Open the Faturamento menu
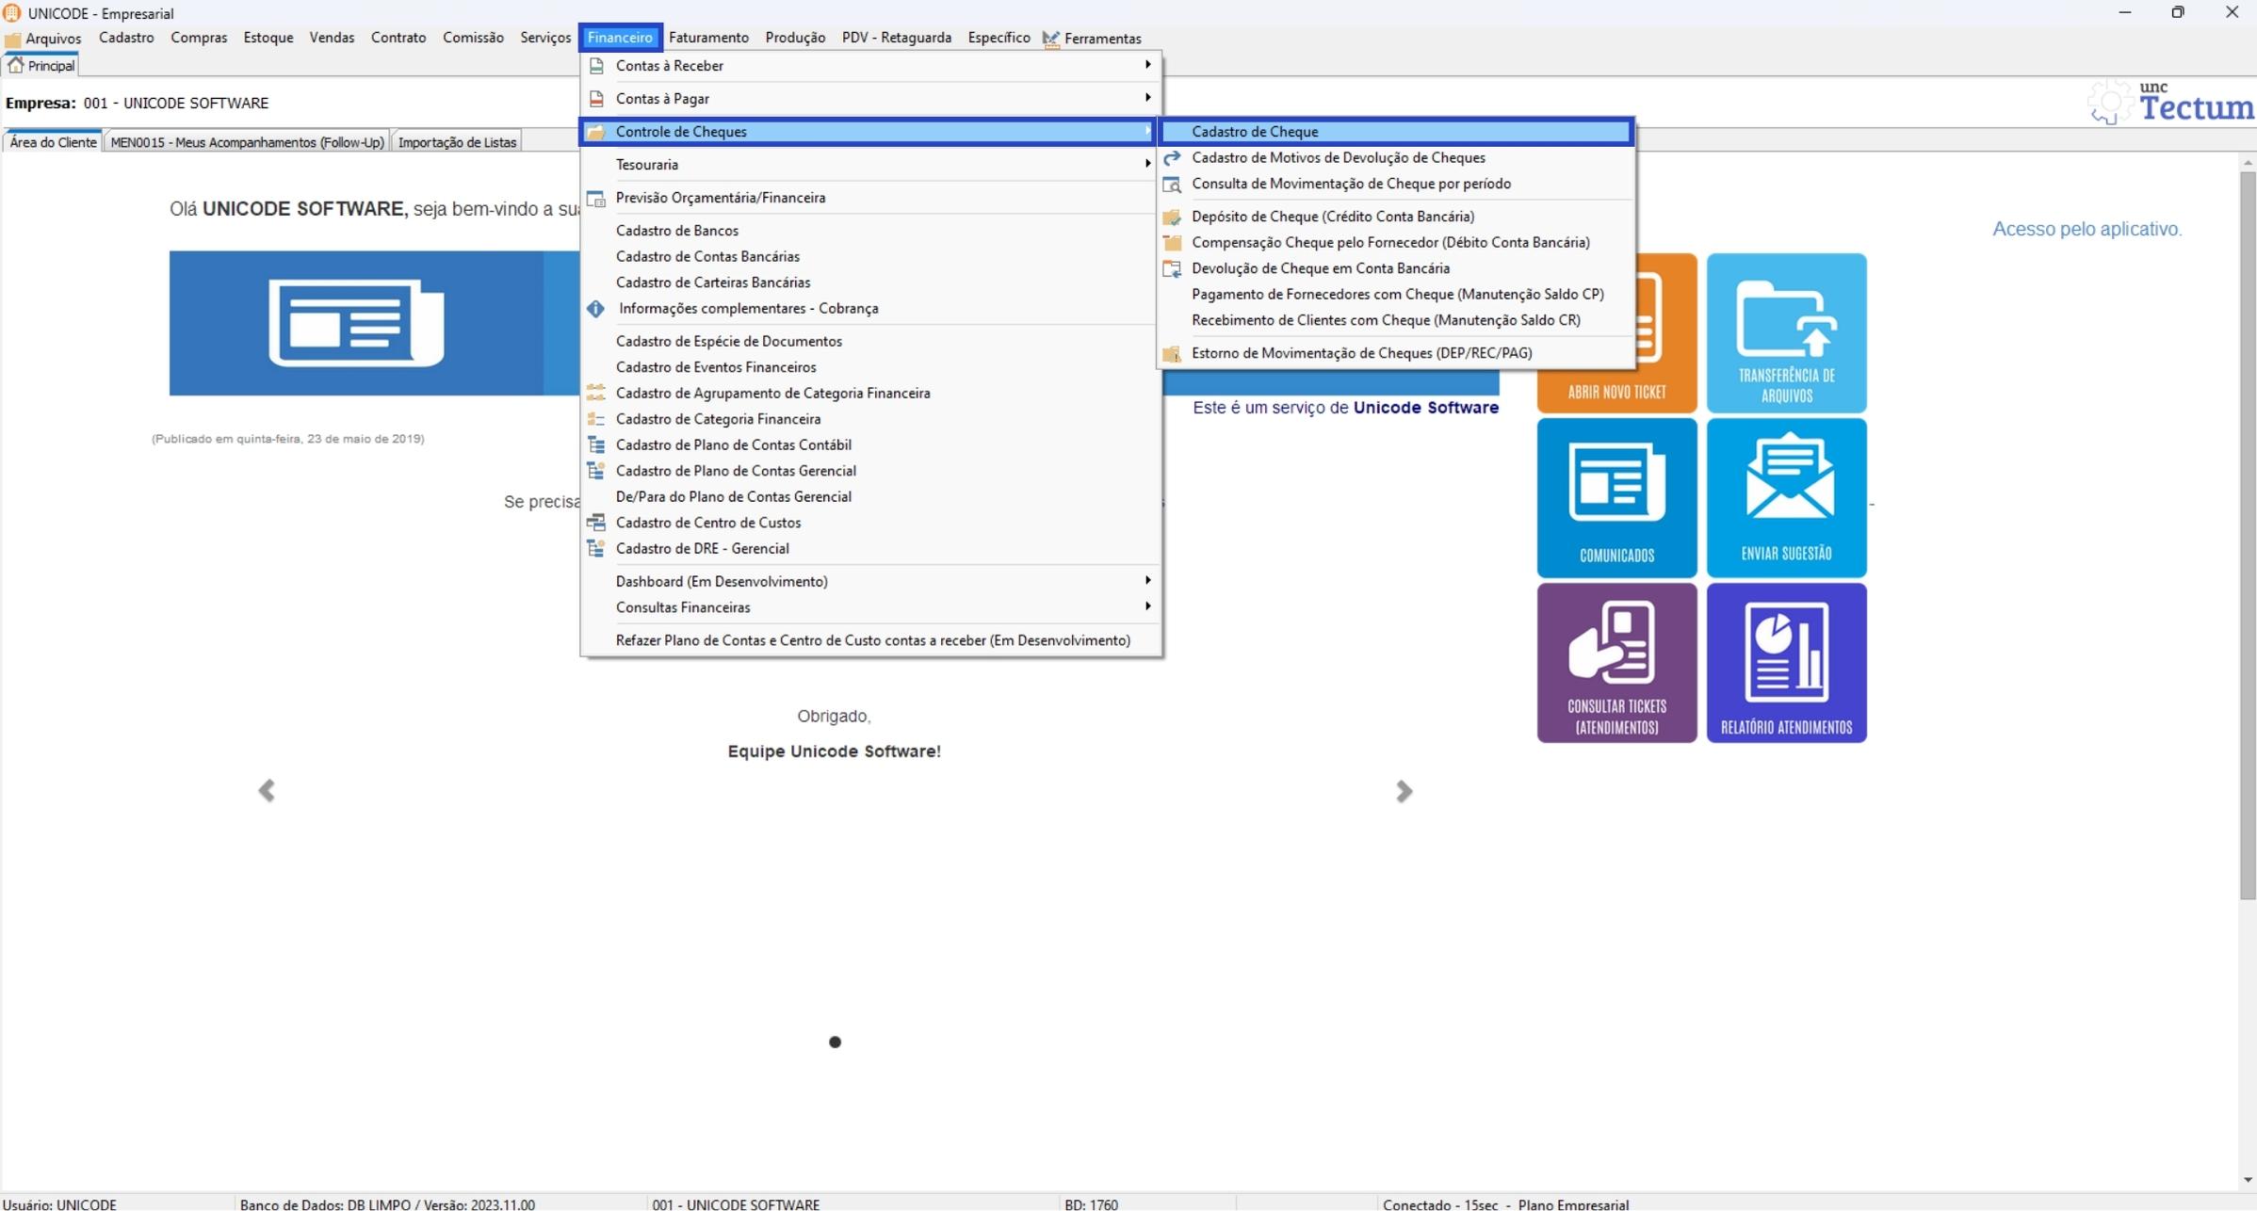Image resolution: width=2257 pixels, height=1211 pixels. click(x=708, y=38)
